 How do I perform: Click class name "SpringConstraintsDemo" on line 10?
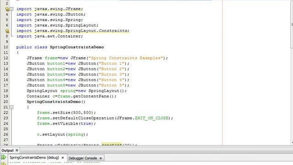(77, 47)
